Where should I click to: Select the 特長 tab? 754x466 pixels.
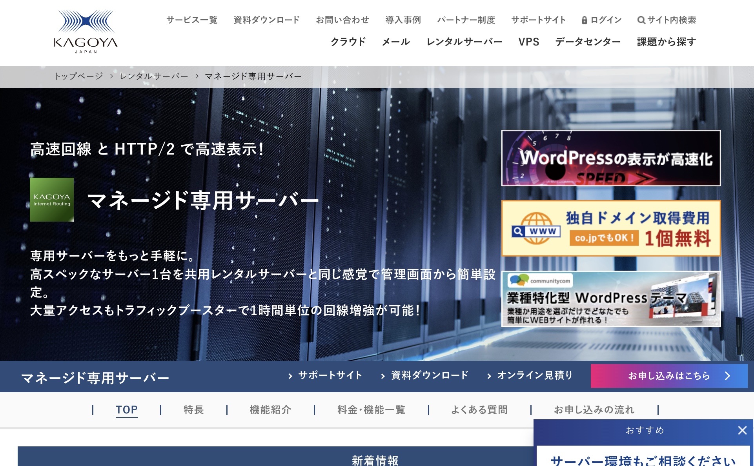(193, 410)
